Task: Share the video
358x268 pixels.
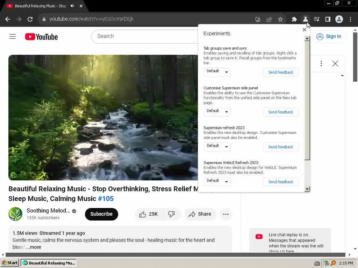Action: click(200, 214)
